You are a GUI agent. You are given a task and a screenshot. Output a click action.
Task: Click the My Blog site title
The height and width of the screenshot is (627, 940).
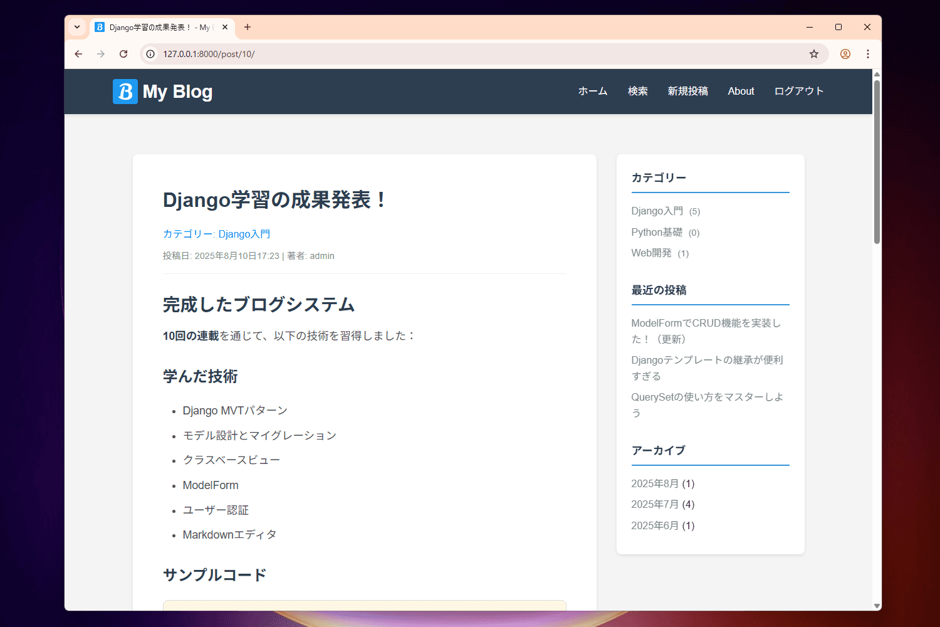[177, 92]
